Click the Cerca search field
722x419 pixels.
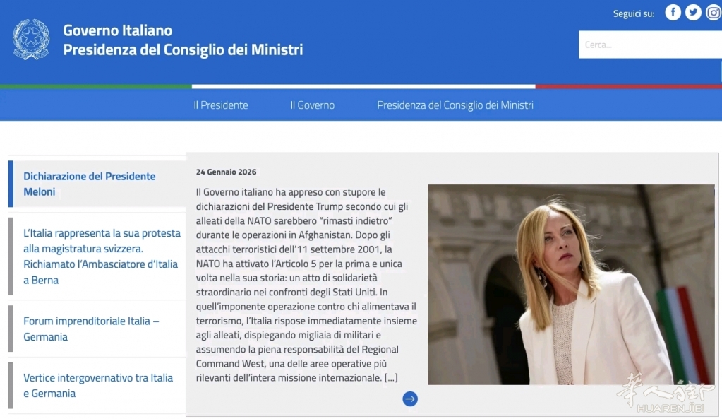[x=649, y=45]
